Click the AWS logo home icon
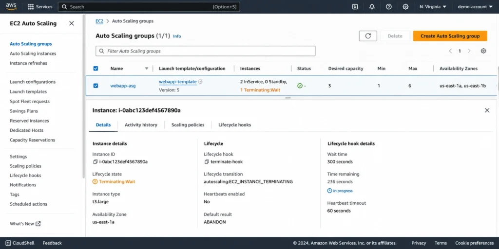499x249 pixels. click(11, 6)
